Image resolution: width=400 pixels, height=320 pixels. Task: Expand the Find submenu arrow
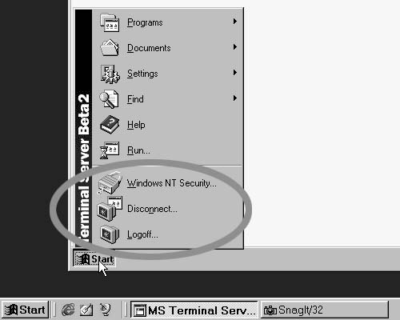234,98
